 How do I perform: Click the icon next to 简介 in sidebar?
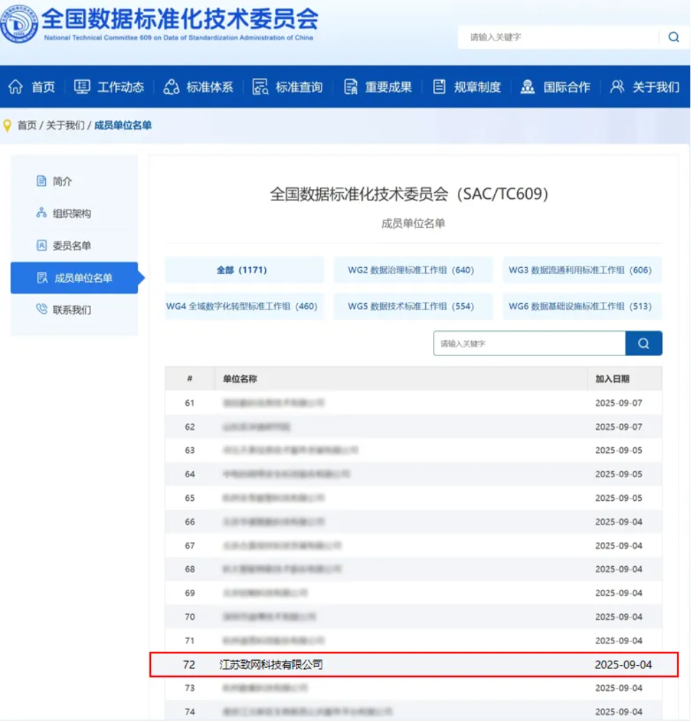[41, 182]
